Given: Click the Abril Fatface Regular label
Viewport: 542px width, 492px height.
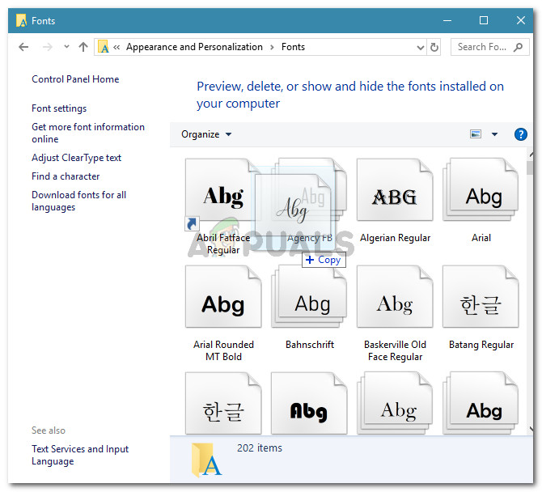Looking at the screenshot, I should [x=223, y=244].
